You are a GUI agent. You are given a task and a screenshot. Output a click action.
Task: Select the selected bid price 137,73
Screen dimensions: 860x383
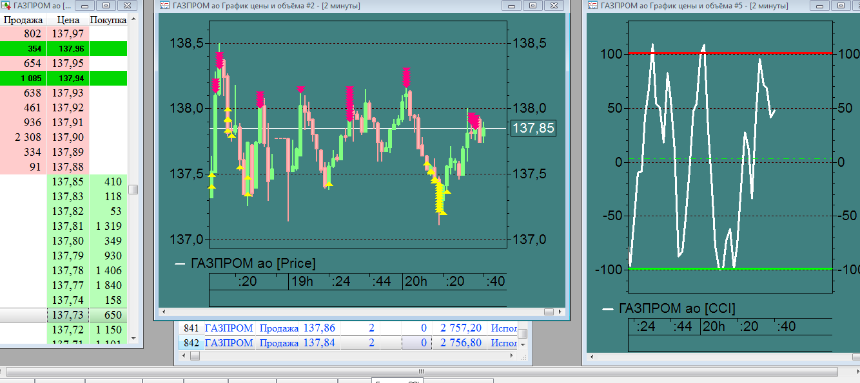pyautogui.click(x=68, y=315)
